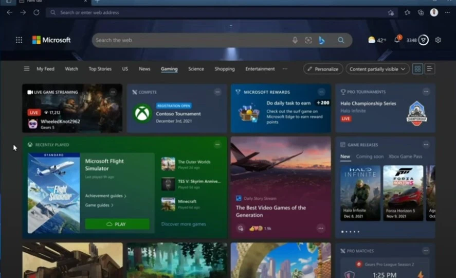Open the Microsoft apps grid launcher
456x278 pixels.
19,40
